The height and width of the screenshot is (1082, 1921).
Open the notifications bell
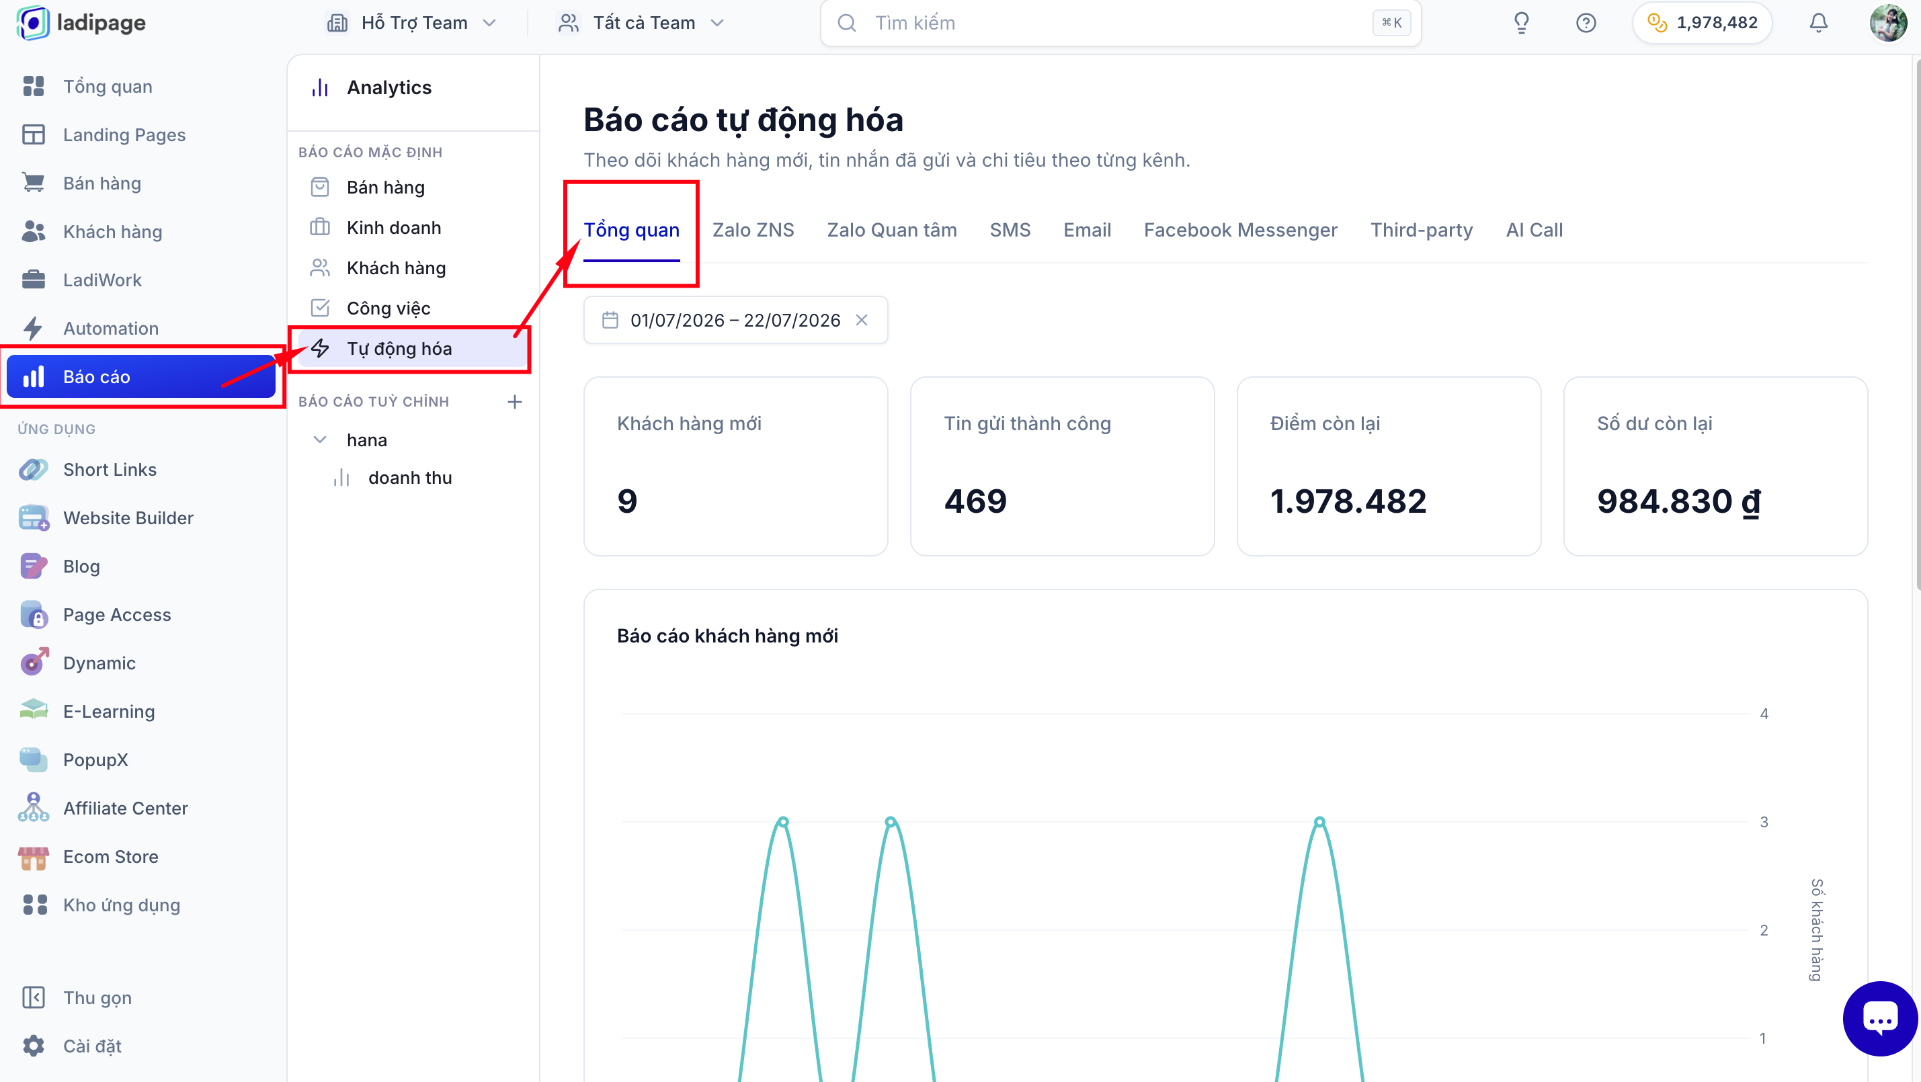(1818, 23)
